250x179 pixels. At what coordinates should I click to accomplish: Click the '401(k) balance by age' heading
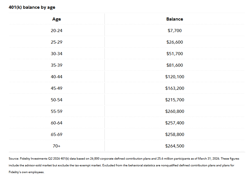coord(32,7)
